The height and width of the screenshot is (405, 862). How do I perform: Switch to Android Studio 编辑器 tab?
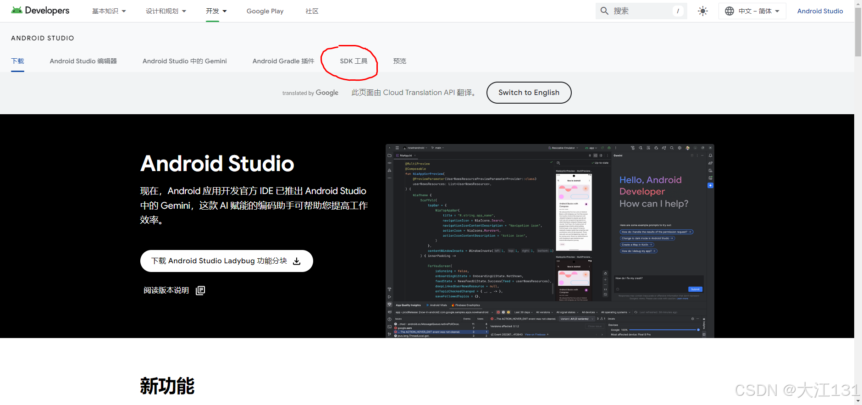point(83,61)
